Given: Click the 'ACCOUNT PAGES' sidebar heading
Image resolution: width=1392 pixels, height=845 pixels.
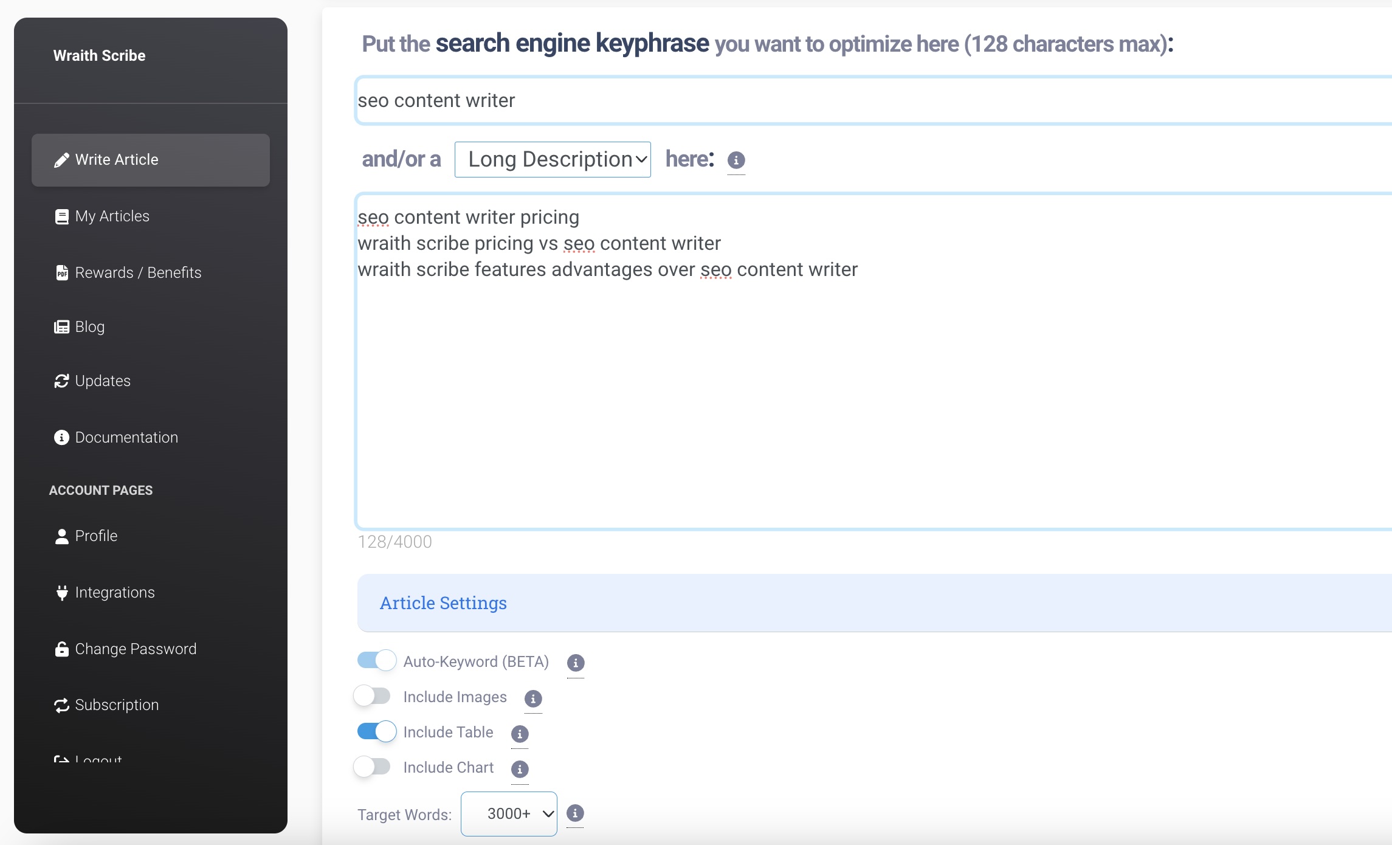Looking at the screenshot, I should point(101,491).
